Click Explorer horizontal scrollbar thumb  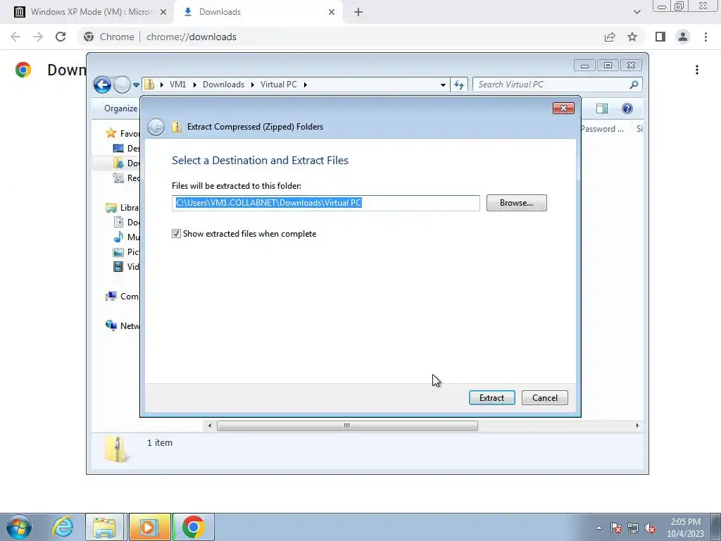point(347,426)
